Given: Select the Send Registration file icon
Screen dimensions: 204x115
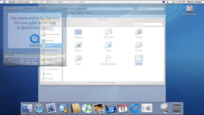Looking at the screenshot, I should 108,60.
